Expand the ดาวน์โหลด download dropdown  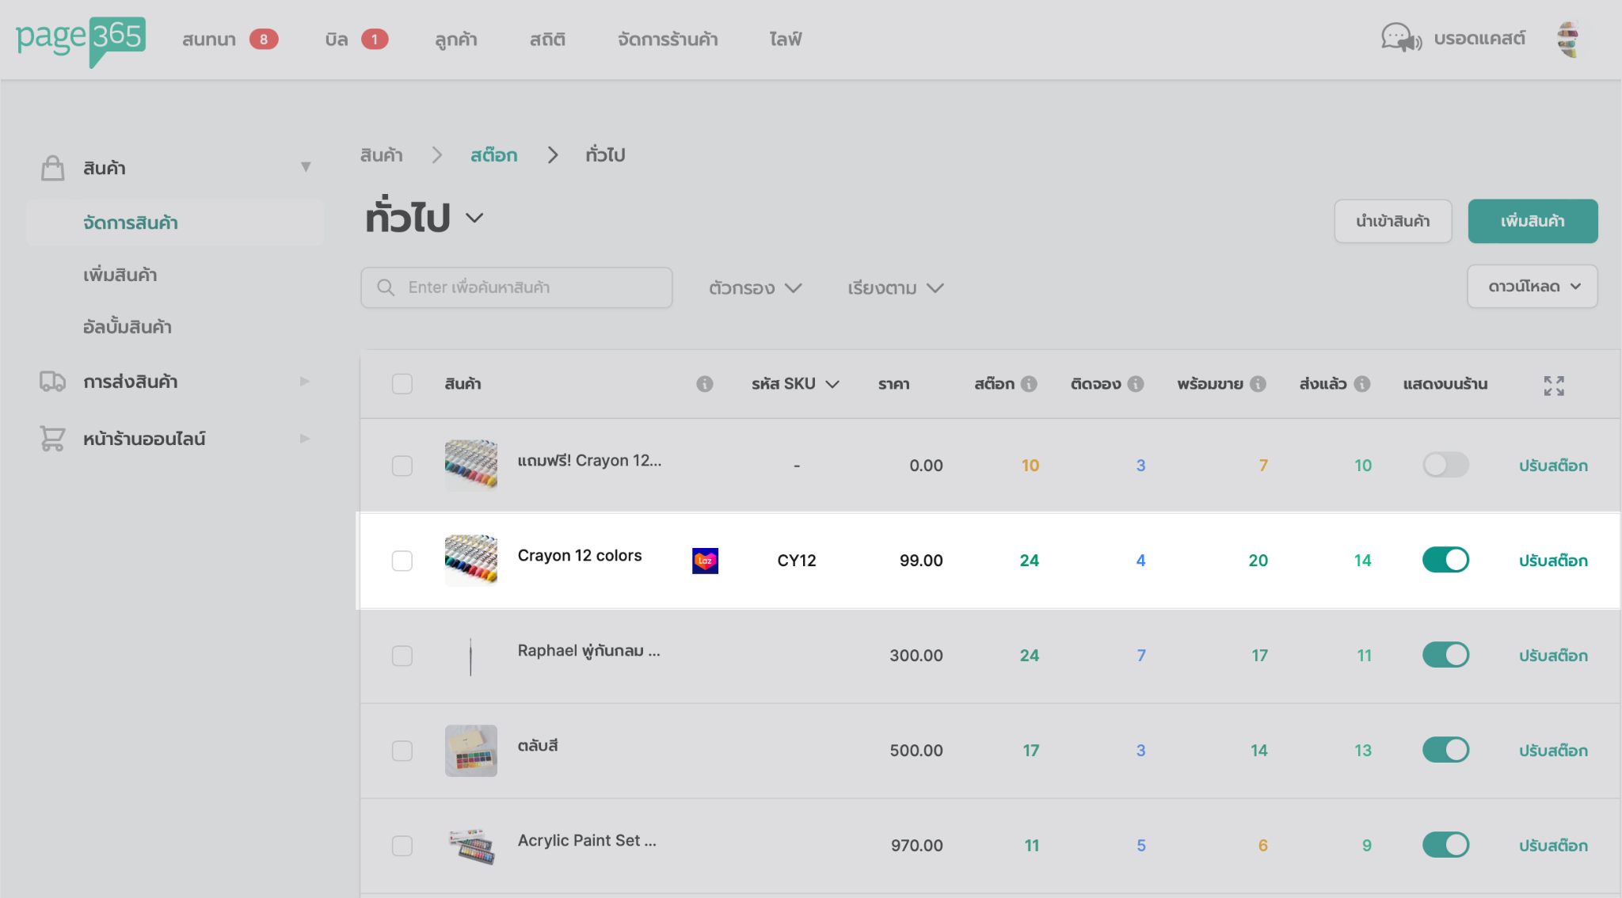click(1532, 287)
